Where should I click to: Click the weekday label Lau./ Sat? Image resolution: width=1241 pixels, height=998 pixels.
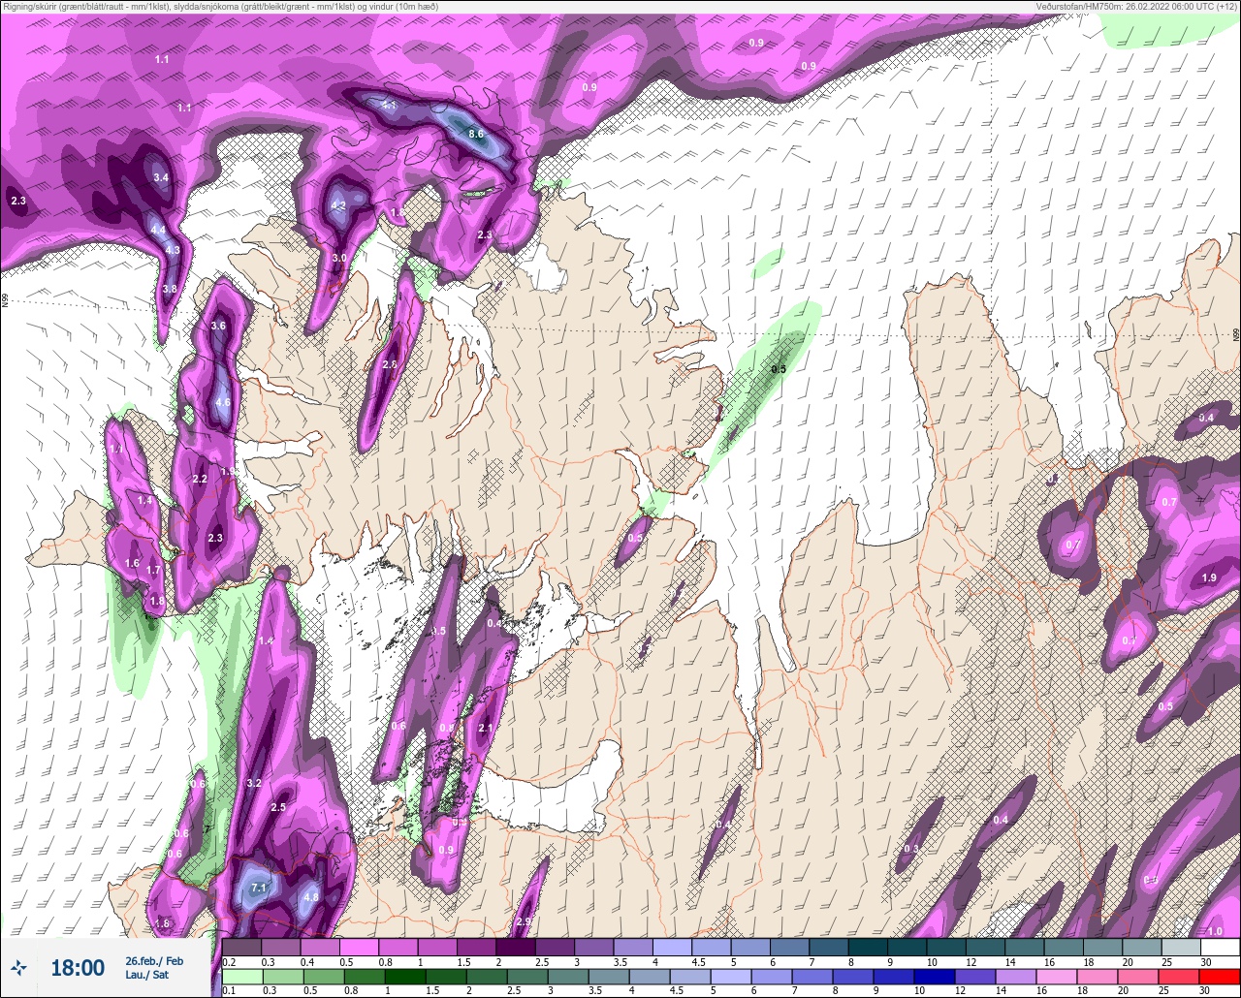pyautogui.click(x=145, y=974)
